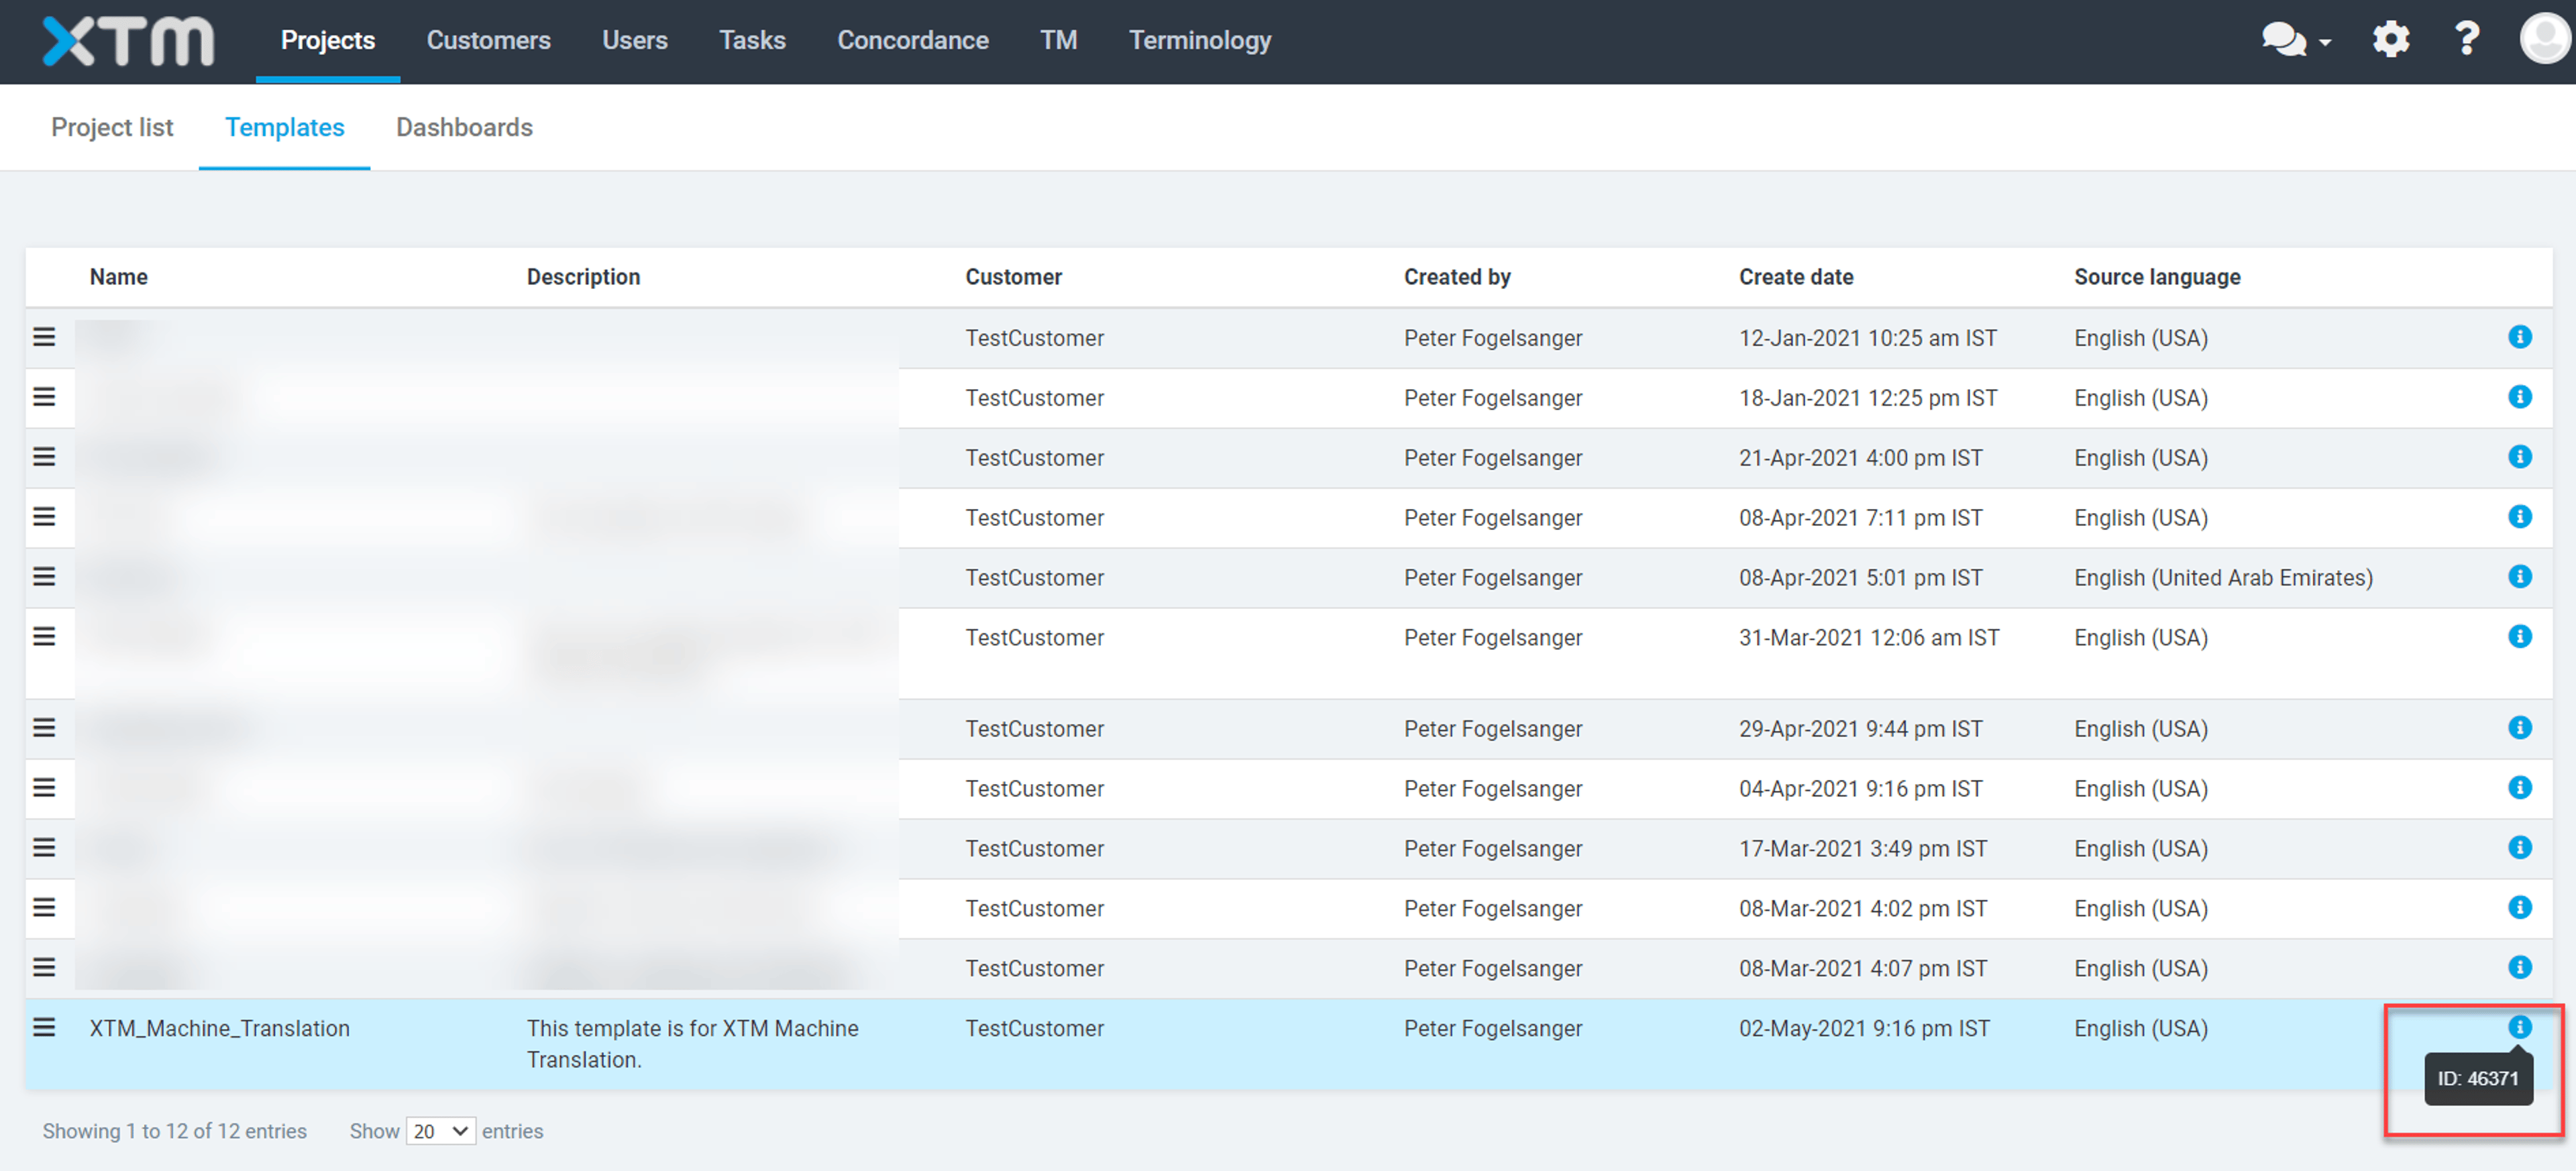
Task: Open the Show entries count dropdown
Action: click(440, 1131)
